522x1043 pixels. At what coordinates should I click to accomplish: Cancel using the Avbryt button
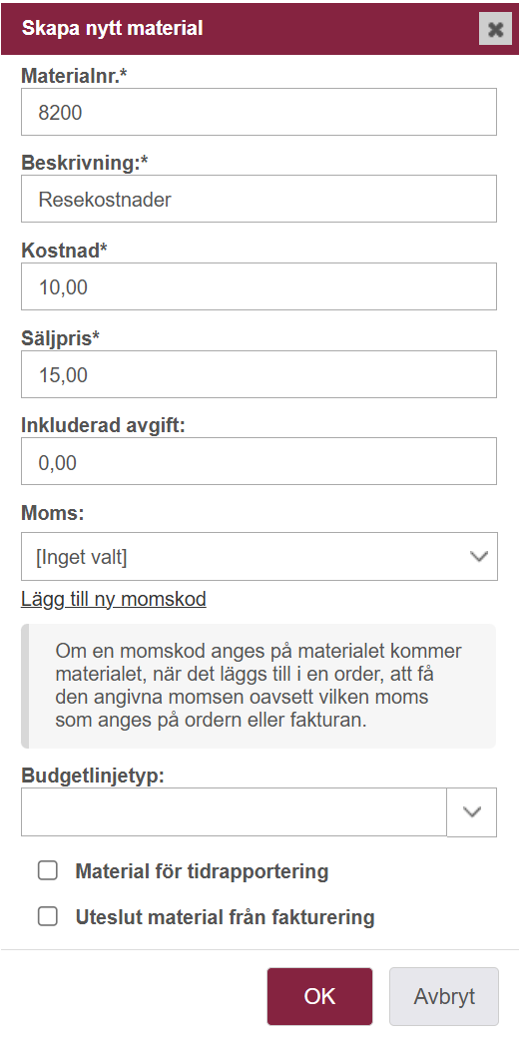444,996
